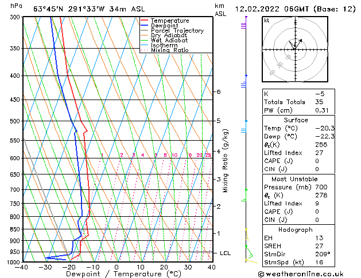
Task: Click the 'Parcel Trajectory' legend entry
Action: [x=177, y=30]
